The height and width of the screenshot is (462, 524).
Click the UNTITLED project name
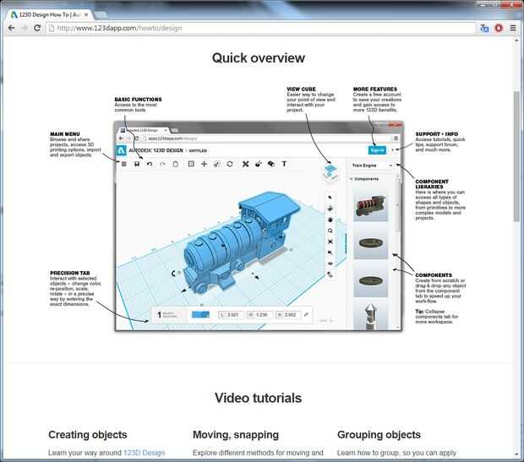[x=198, y=150]
